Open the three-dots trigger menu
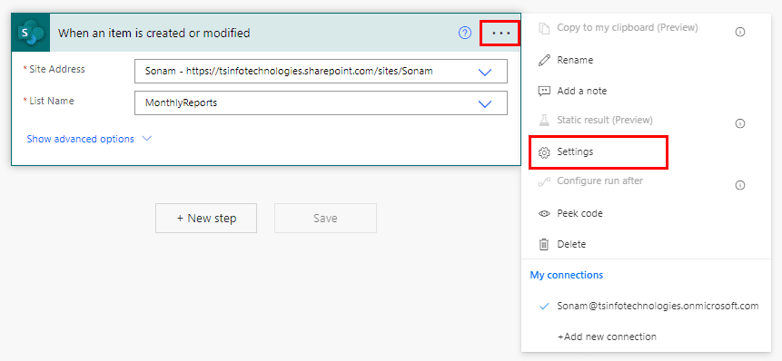 (500, 34)
